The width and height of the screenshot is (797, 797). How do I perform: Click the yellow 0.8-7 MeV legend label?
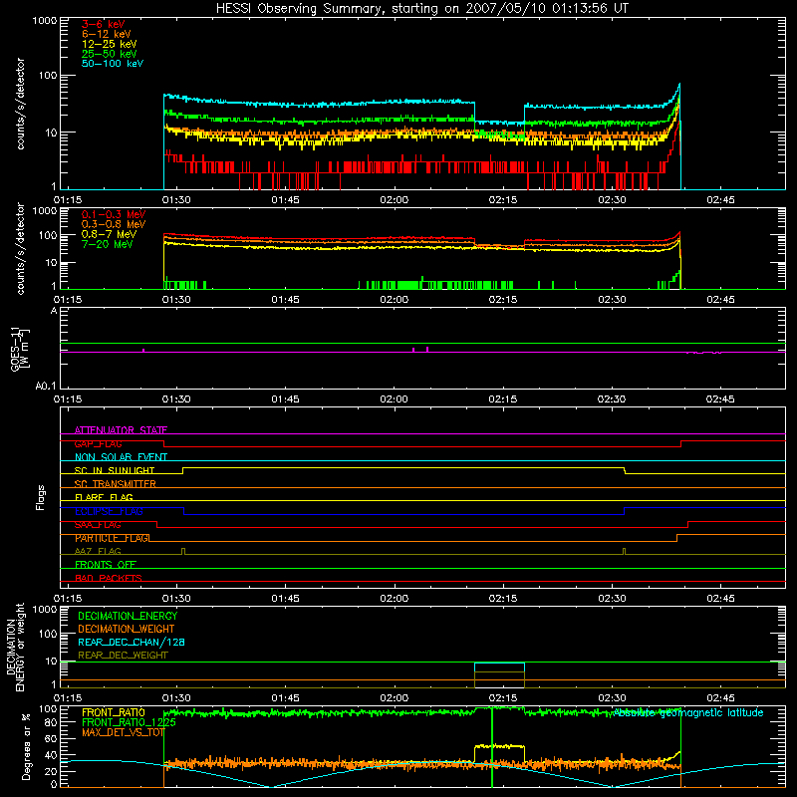[x=109, y=234]
